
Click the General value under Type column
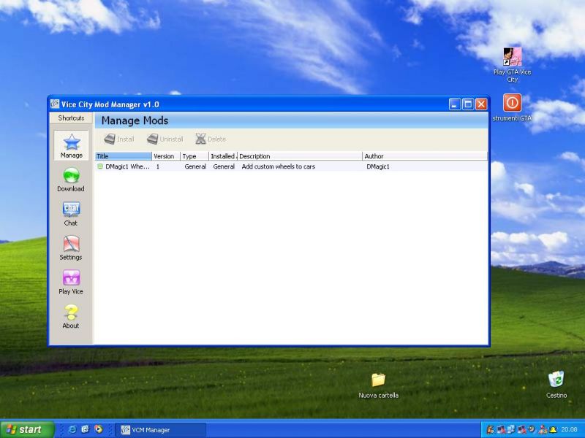point(195,166)
